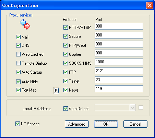This screenshot has height=138, width=155.
Task: Open the Advanced settings
Action: 77,124
